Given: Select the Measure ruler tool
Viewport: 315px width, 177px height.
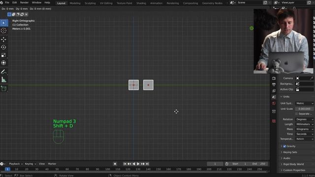Looking at the screenshot, I should tap(3, 80).
